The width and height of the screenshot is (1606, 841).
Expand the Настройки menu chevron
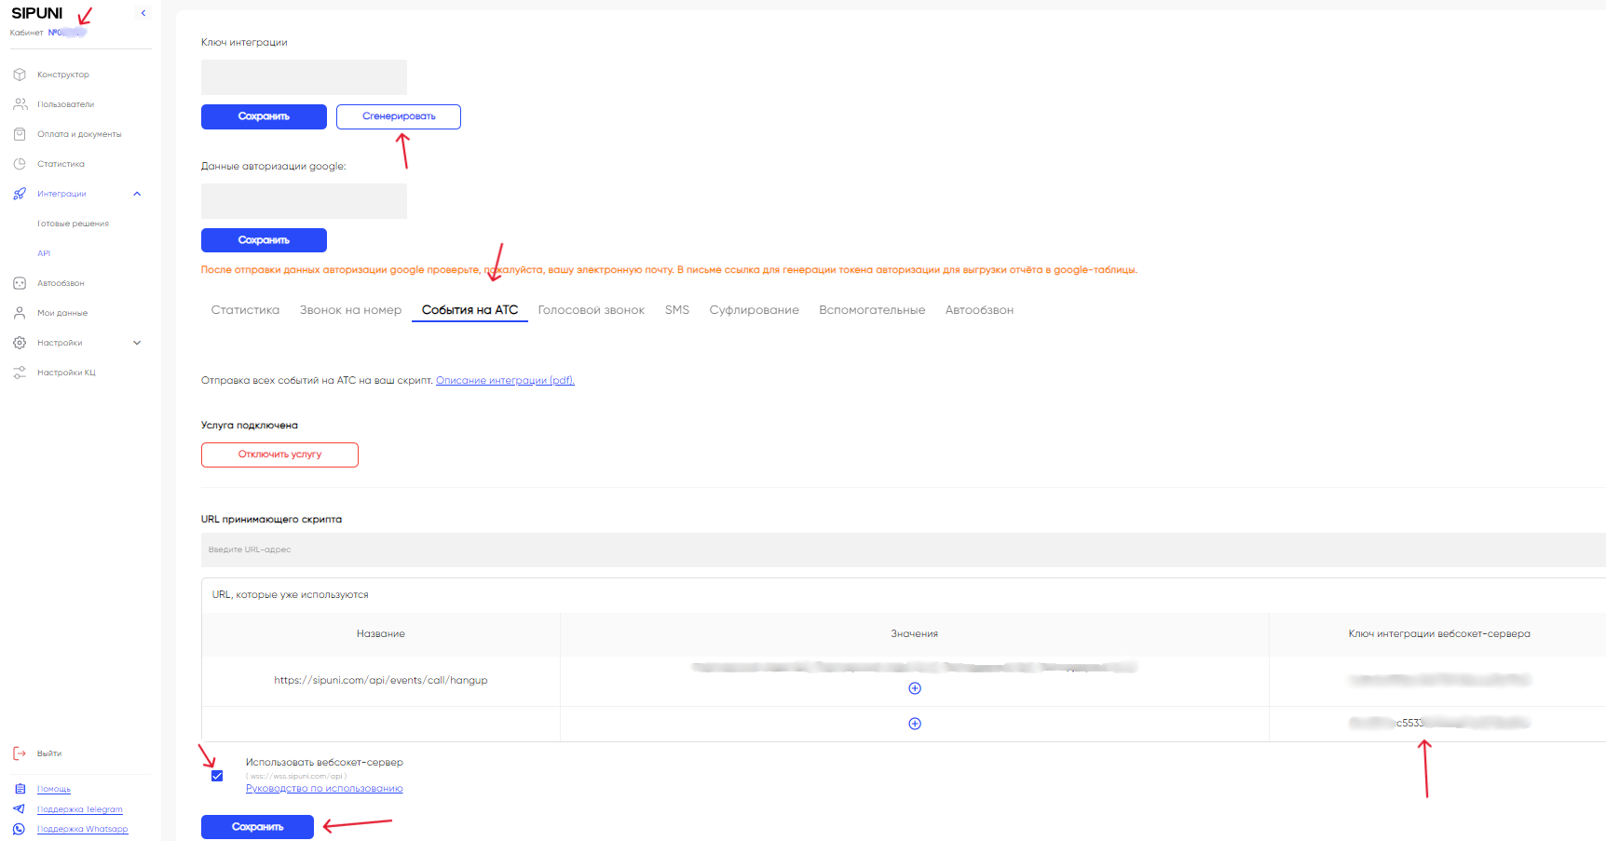(x=137, y=343)
